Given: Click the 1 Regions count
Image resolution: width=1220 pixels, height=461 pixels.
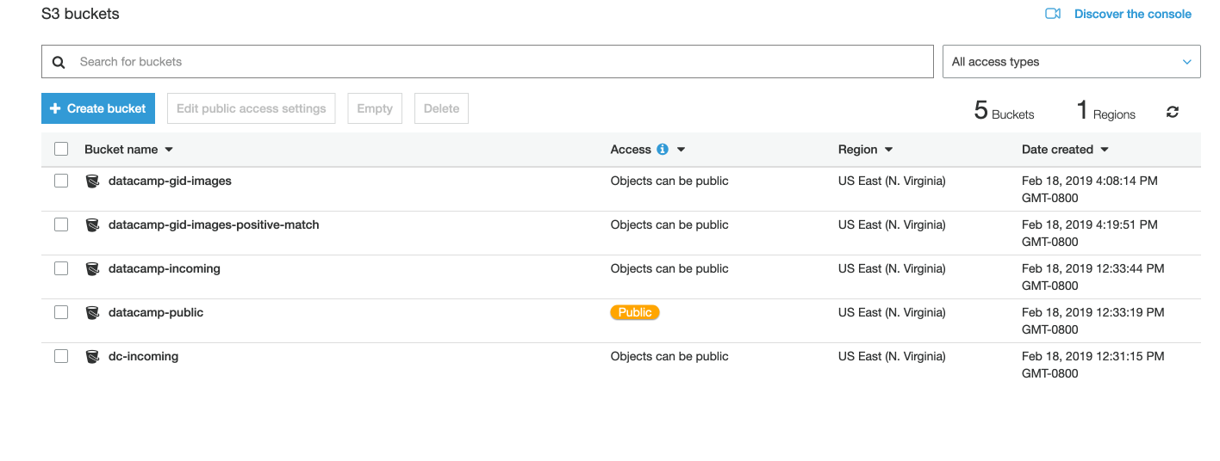Looking at the screenshot, I should [1106, 111].
